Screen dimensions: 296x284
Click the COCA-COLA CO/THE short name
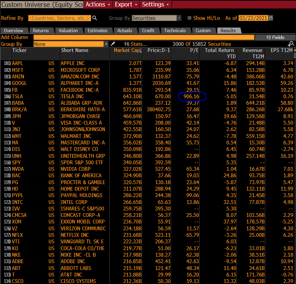83,248
